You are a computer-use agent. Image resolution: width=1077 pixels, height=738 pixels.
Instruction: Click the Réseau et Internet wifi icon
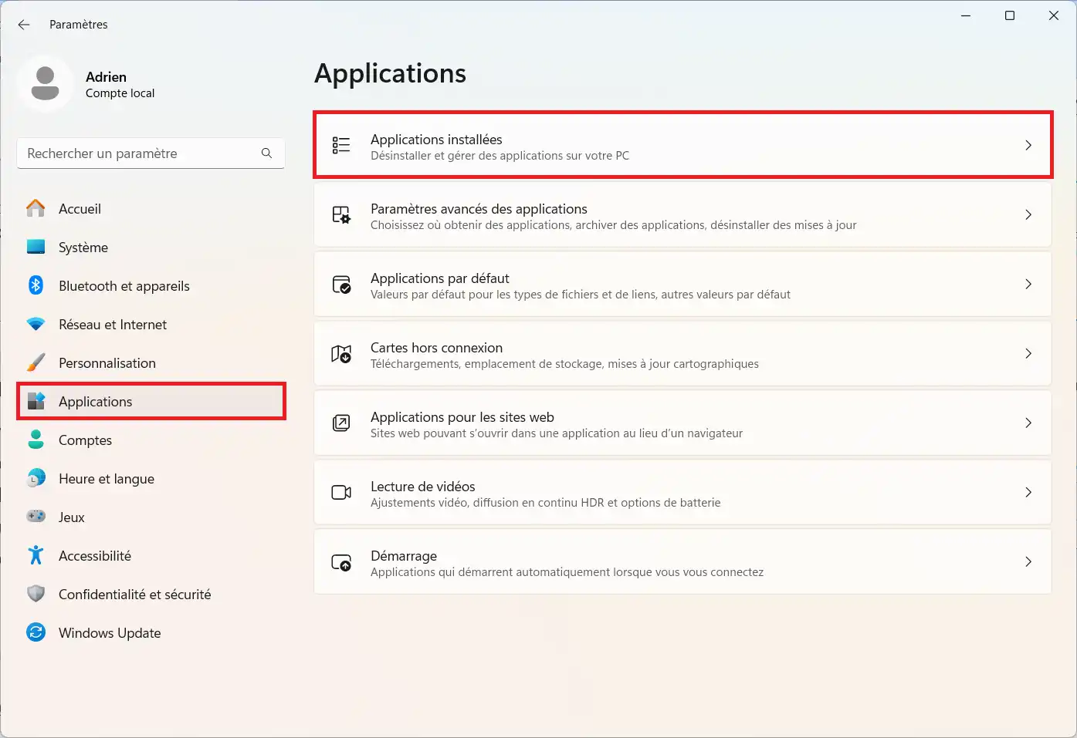[36, 324]
